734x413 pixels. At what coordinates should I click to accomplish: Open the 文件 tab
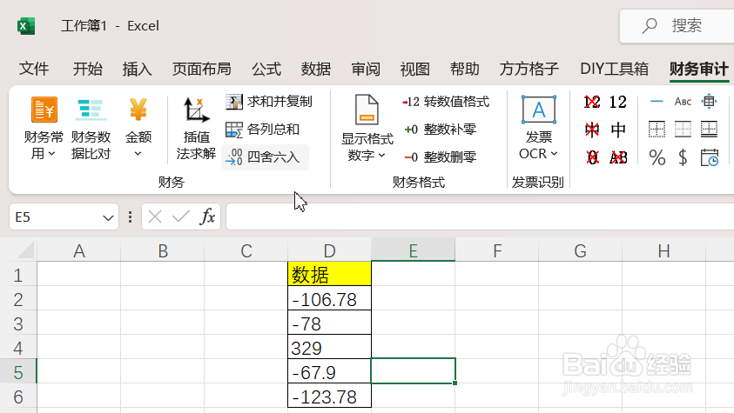[x=34, y=69]
